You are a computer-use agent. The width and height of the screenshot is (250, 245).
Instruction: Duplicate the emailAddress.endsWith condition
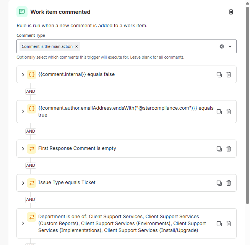pos(219,112)
